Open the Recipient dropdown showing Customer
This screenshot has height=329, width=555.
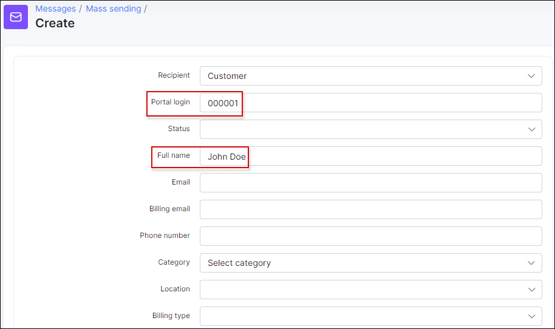tap(370, 76)
